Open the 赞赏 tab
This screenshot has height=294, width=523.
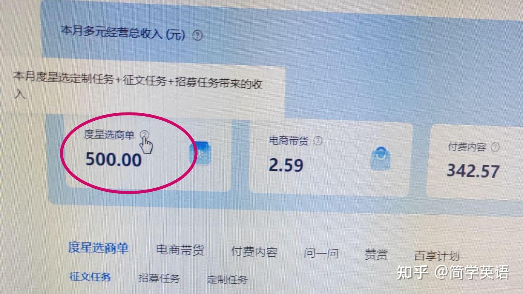pos(376,255)
